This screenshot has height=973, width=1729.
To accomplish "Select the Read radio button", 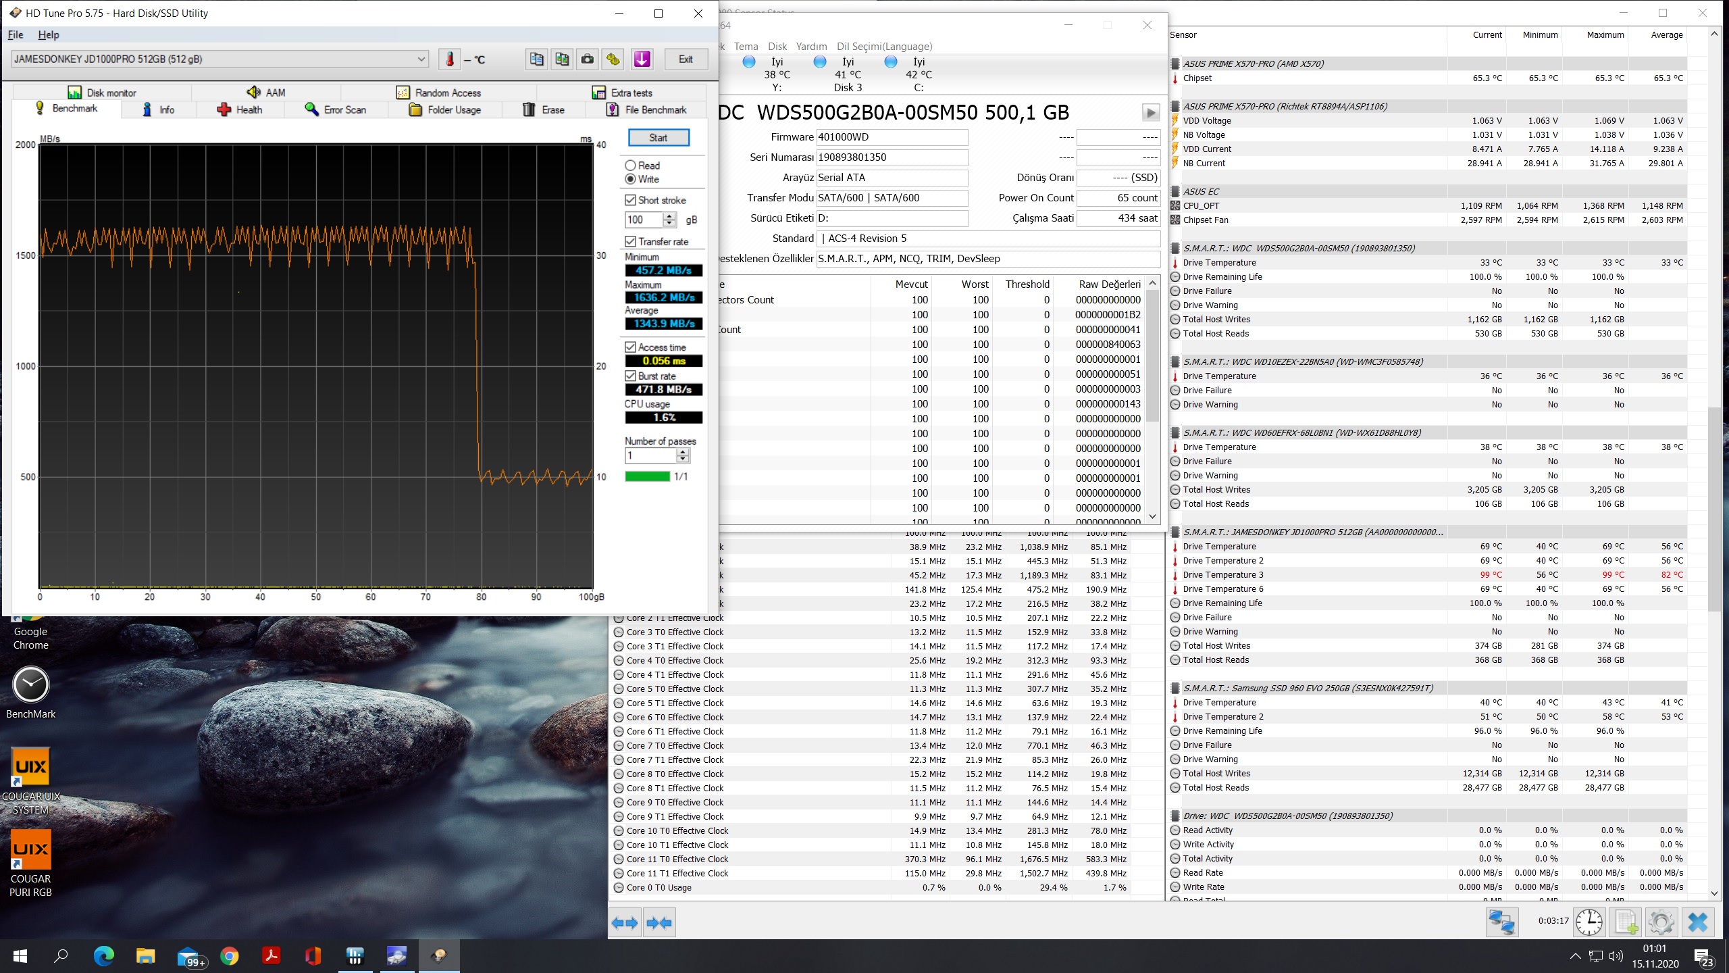I will click(630, 166).
